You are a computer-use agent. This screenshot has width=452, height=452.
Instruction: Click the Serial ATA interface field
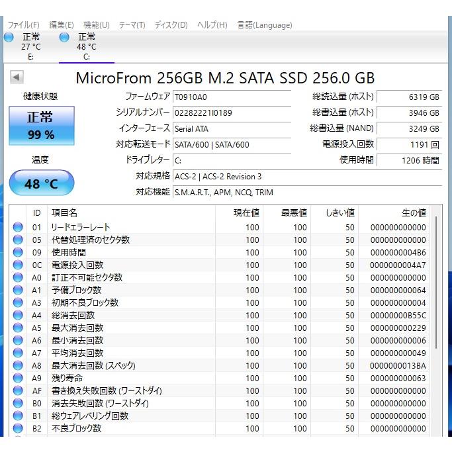[232, 129]
